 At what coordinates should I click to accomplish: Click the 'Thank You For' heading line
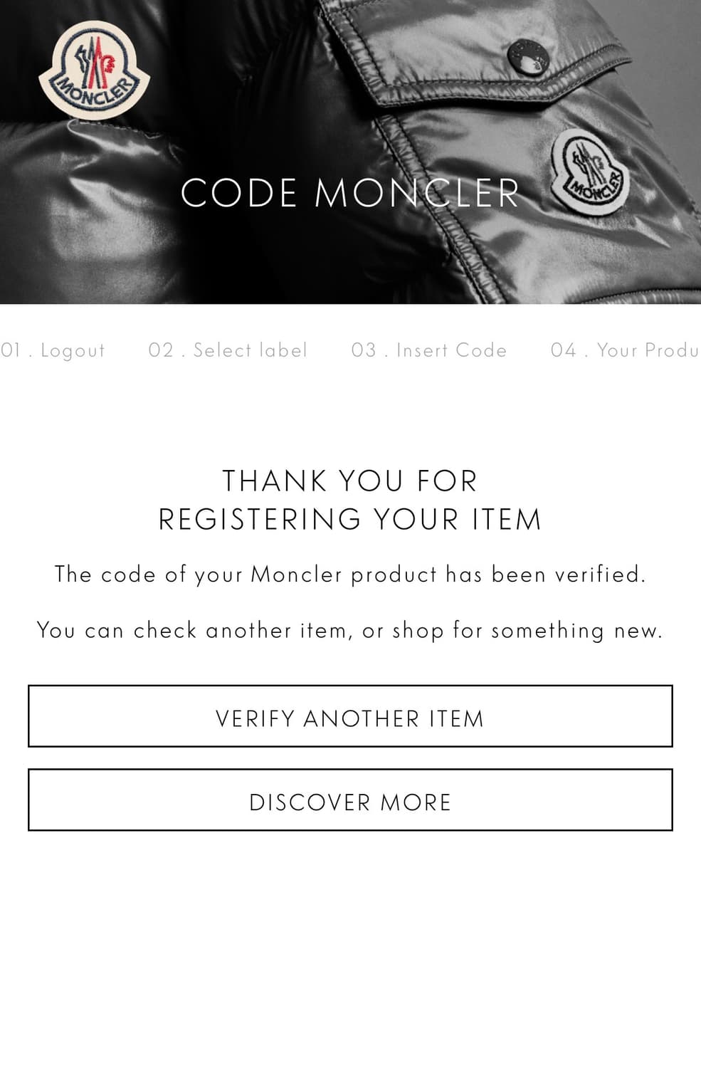click(x=350, y=481)
